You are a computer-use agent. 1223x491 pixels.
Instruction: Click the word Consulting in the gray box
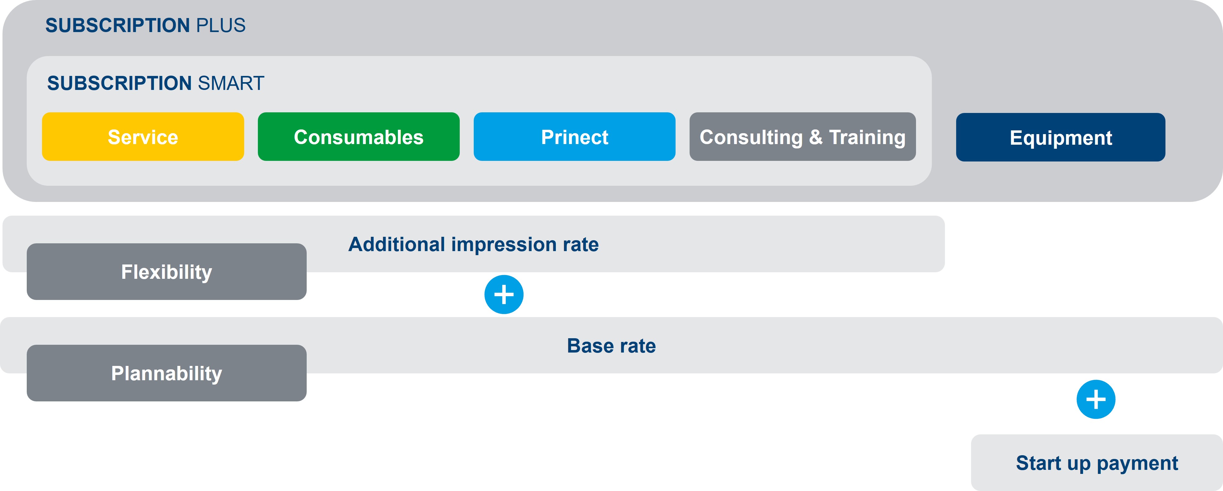751,137
